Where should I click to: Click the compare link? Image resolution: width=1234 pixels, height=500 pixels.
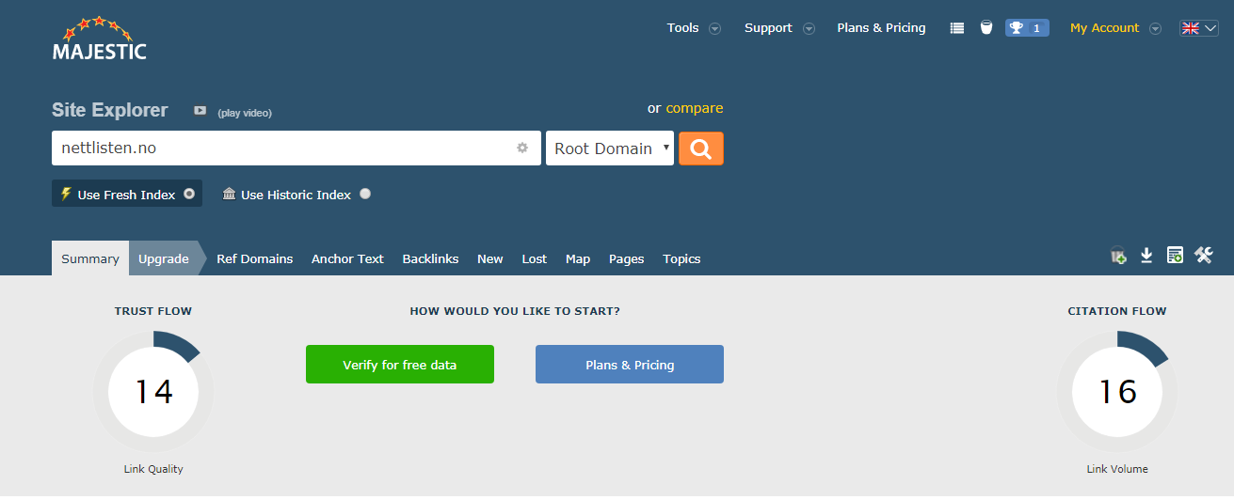click(695, 108)
